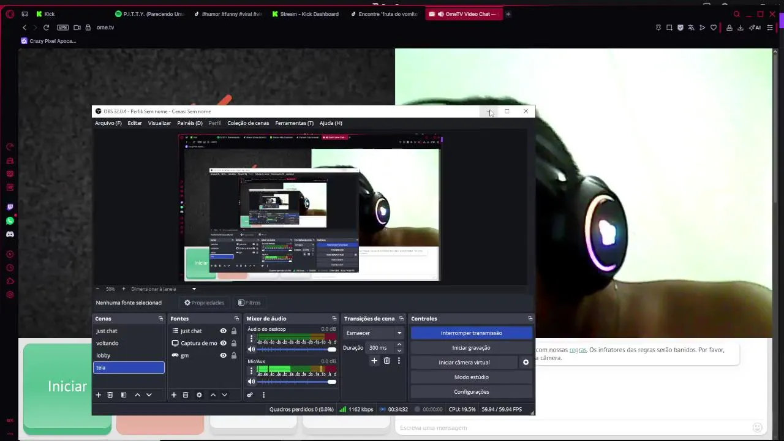
Task: Open the Ajuda (H) menu
Action: point(331,123)
